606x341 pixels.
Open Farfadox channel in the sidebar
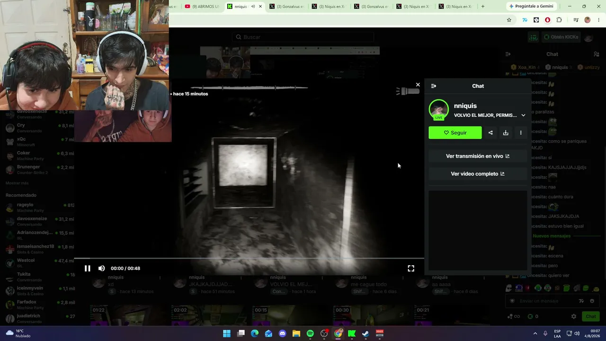(40, 304)
